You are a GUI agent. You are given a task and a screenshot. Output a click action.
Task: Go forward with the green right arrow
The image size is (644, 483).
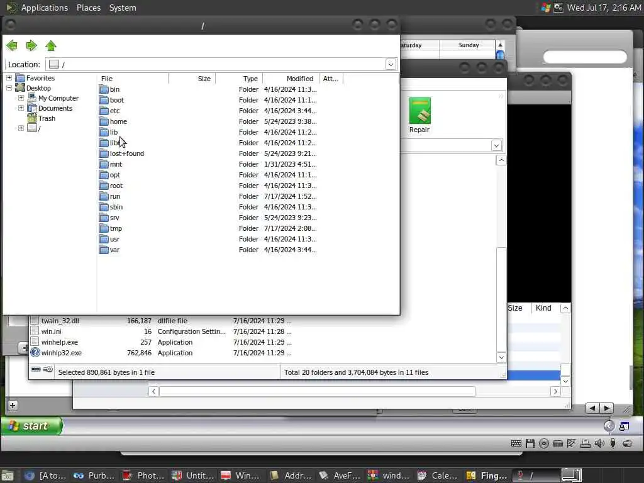[31, 45]
